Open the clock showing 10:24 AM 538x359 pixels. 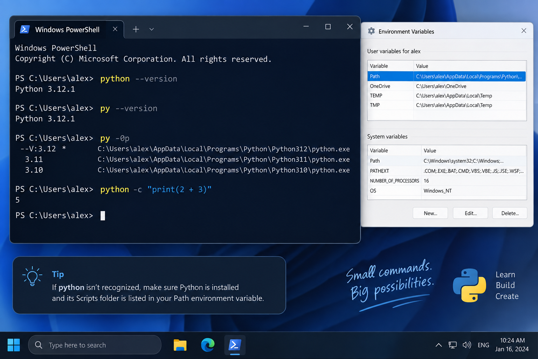[x=512, y=345]
